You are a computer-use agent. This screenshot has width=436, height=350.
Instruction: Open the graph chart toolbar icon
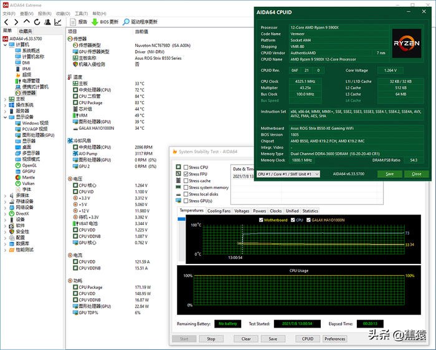(x=58, y=22)
